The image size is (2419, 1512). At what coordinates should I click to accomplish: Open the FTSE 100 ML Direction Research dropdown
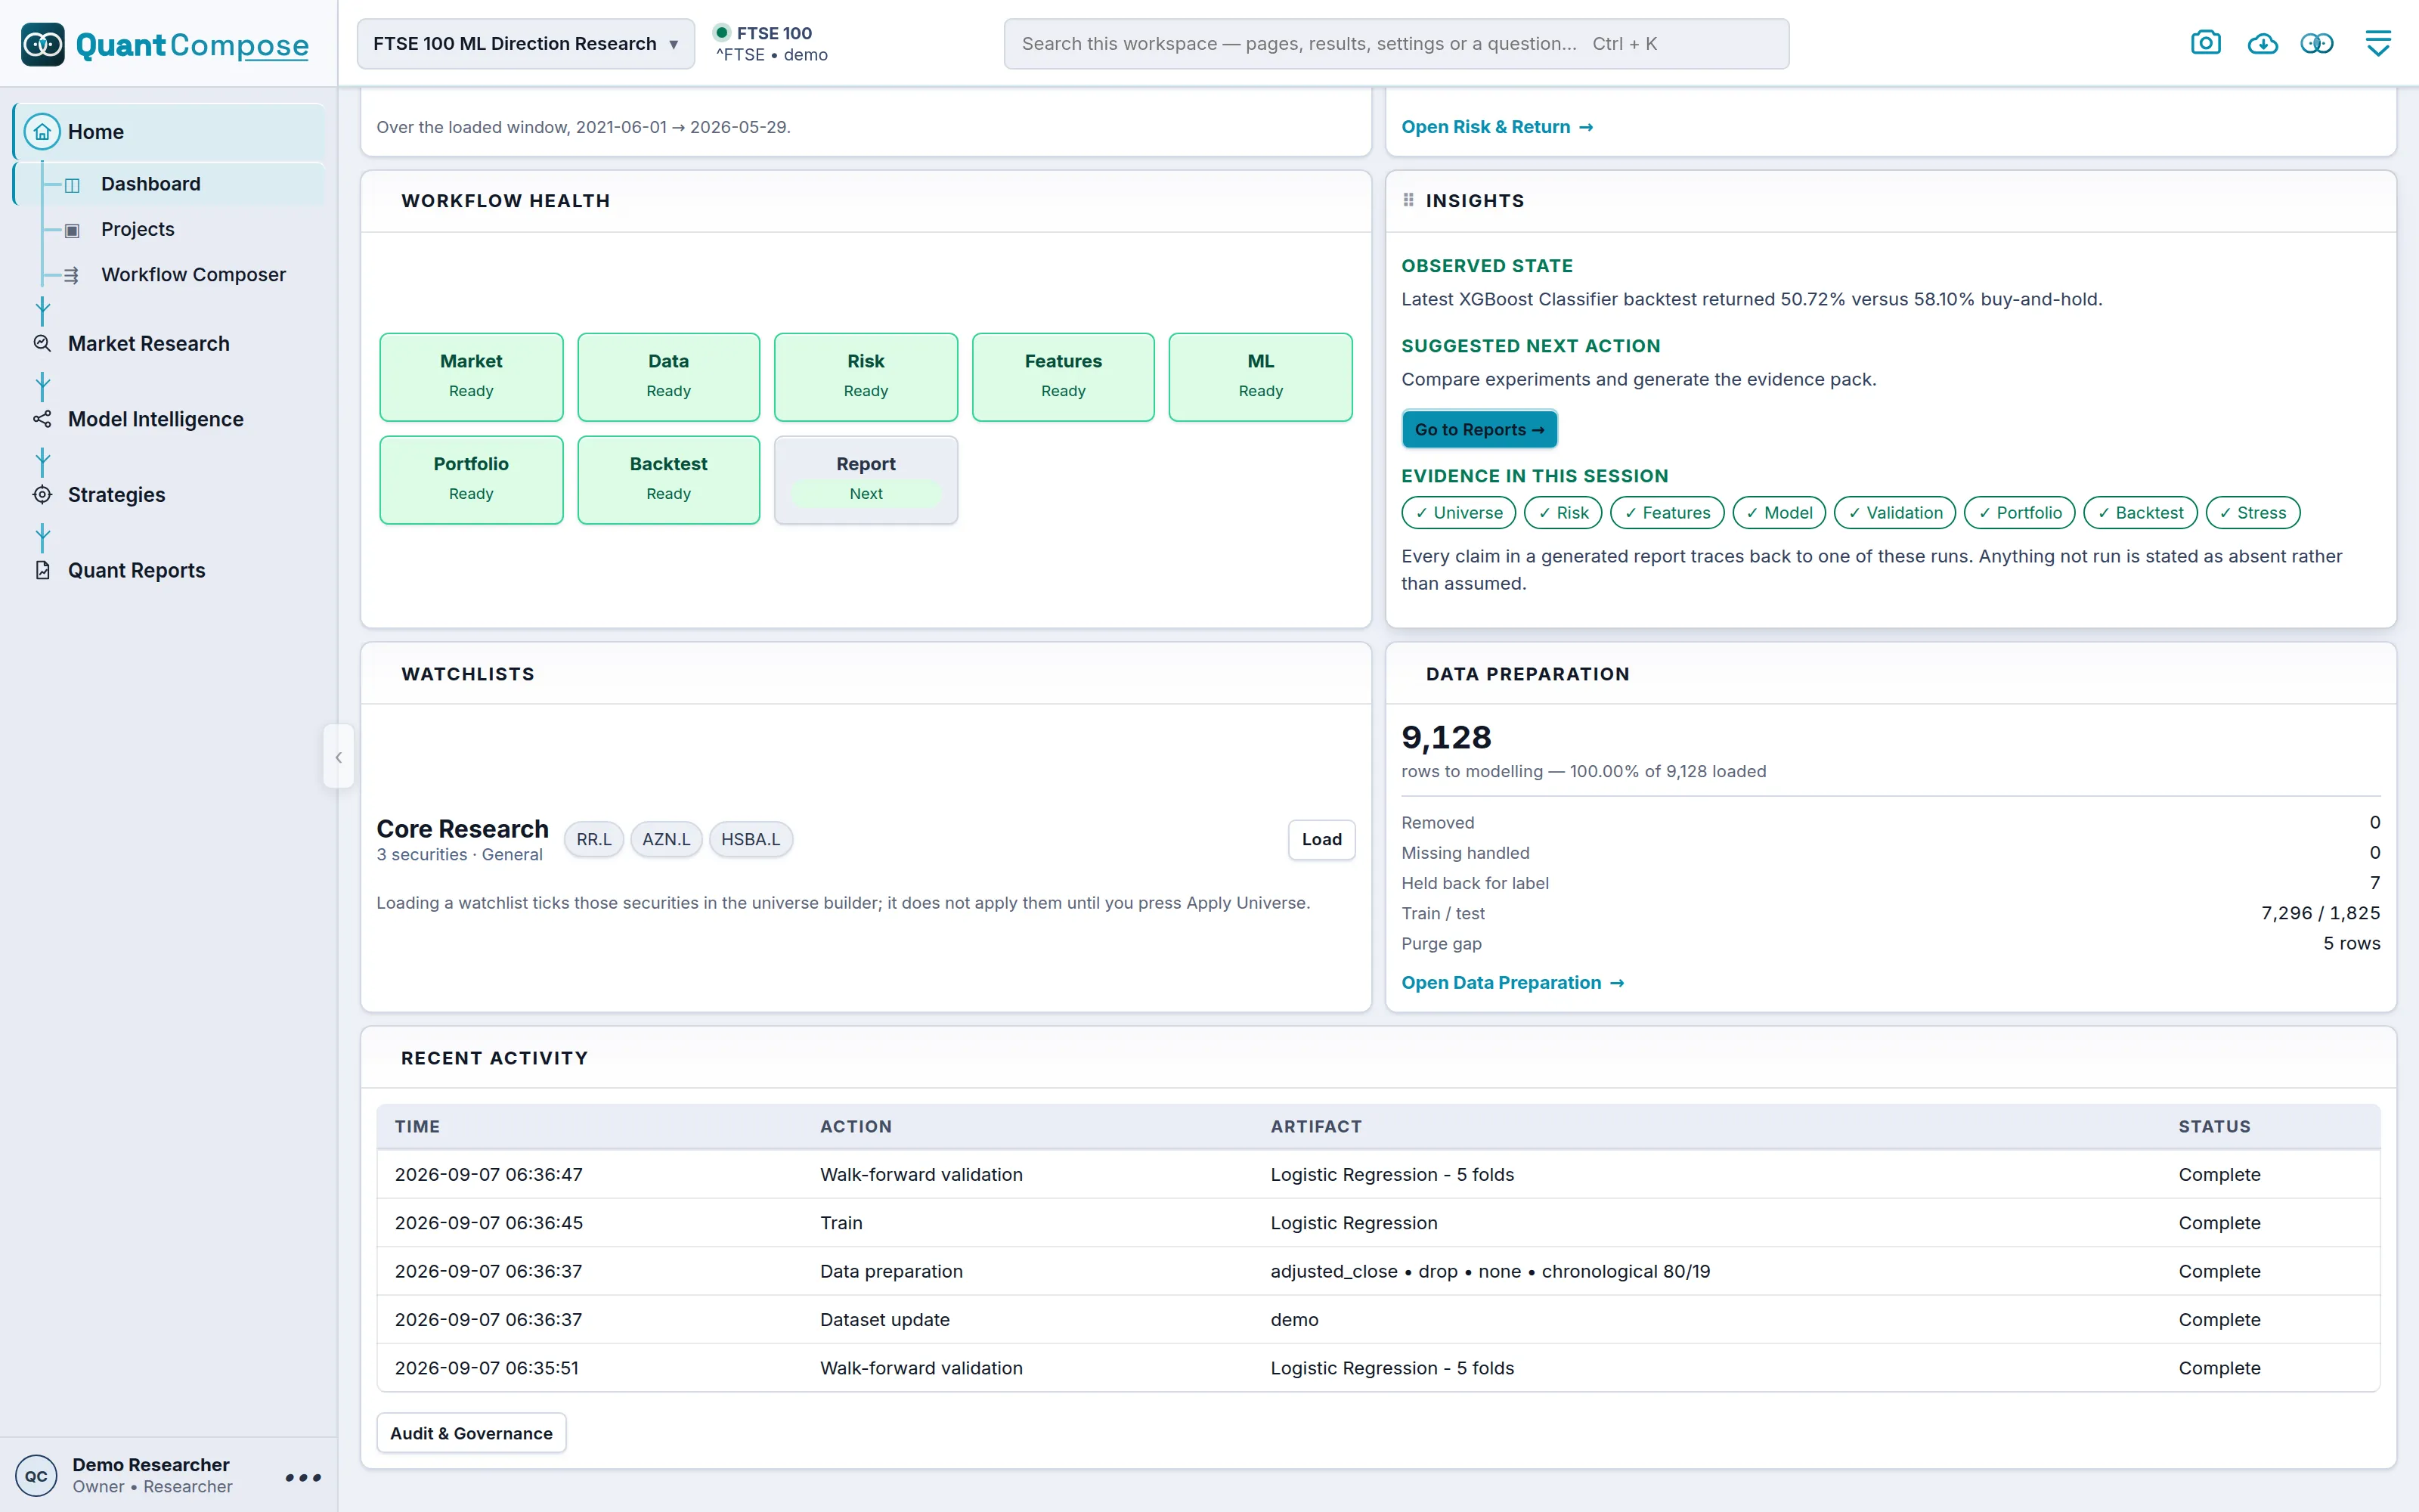click(526, 44)
